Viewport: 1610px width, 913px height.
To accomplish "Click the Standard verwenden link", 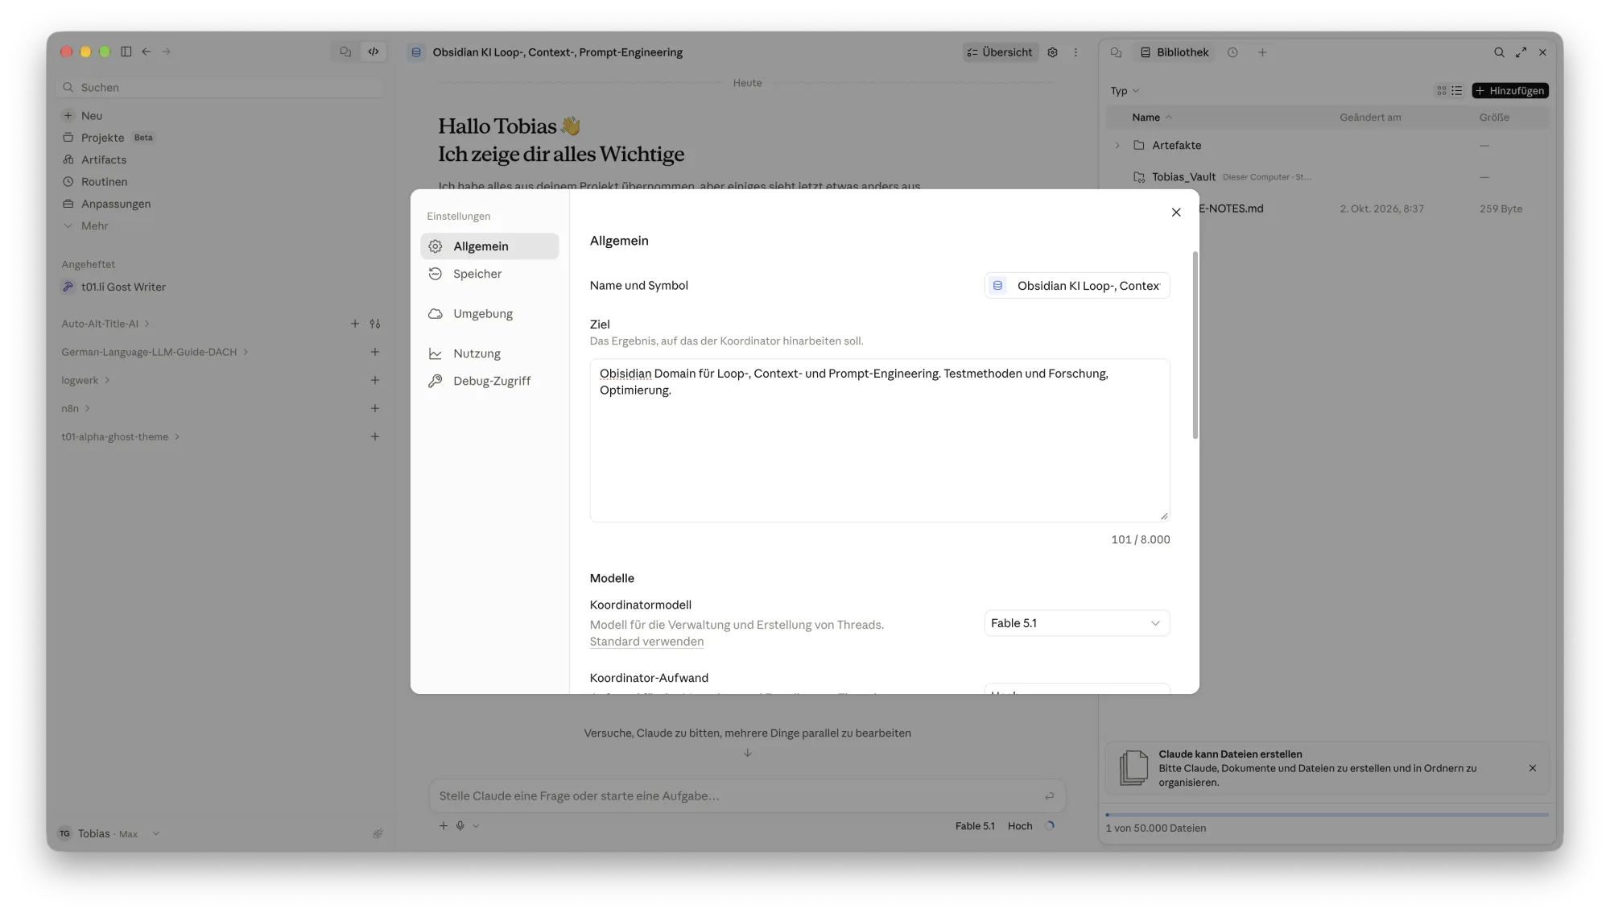I will [x=646, y=642].
